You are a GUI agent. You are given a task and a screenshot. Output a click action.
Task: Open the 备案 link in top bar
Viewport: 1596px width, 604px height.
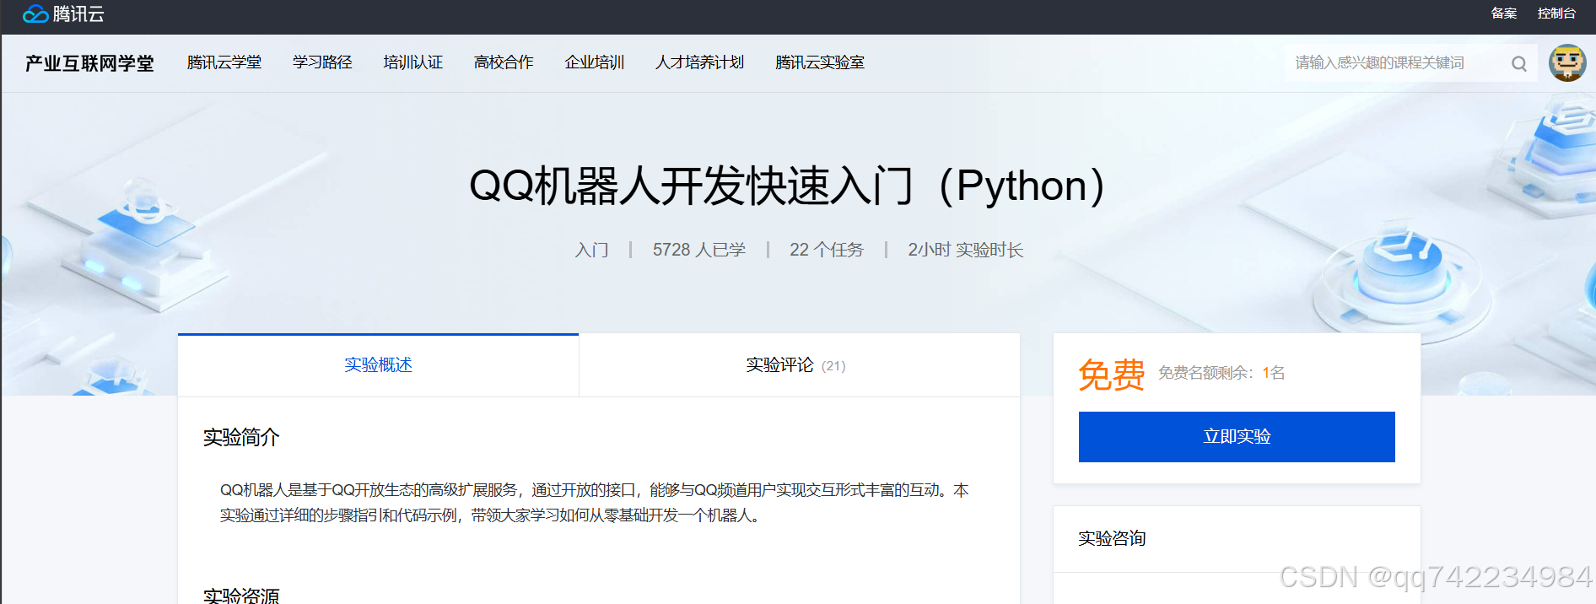pos(1503,13)
